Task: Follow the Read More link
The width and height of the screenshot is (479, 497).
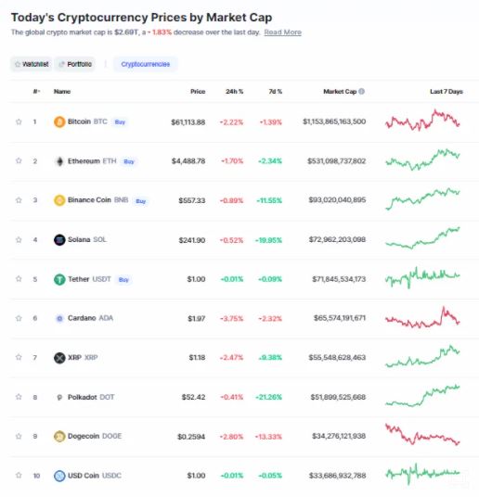Action: click(x=282, y=32)
